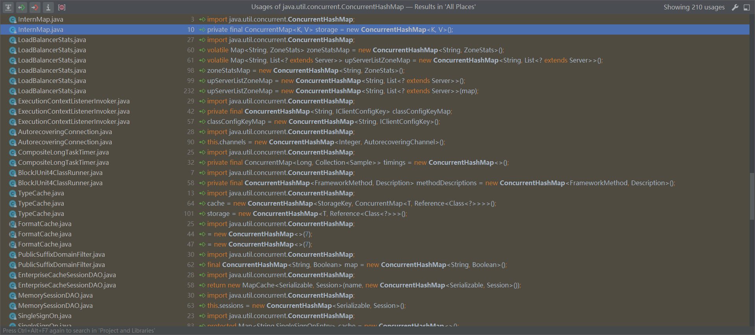Open PublicSuffixDomainFilter.java line 62 map usage
The image size is (755, 335).
click(375, 265)
